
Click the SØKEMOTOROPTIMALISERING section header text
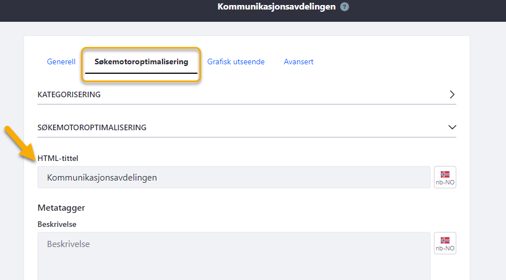click(92, 127)
